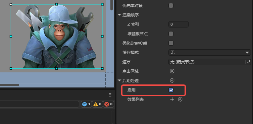
Task: Click the horizontal scrollbar under the scene view
Action: 9,85
